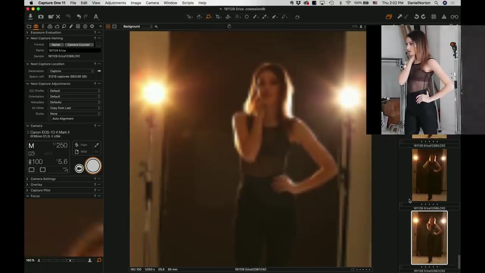Click the Name field '181129 Erica'
This screenshot has height=273, width=485.
(x=74, y=50)
